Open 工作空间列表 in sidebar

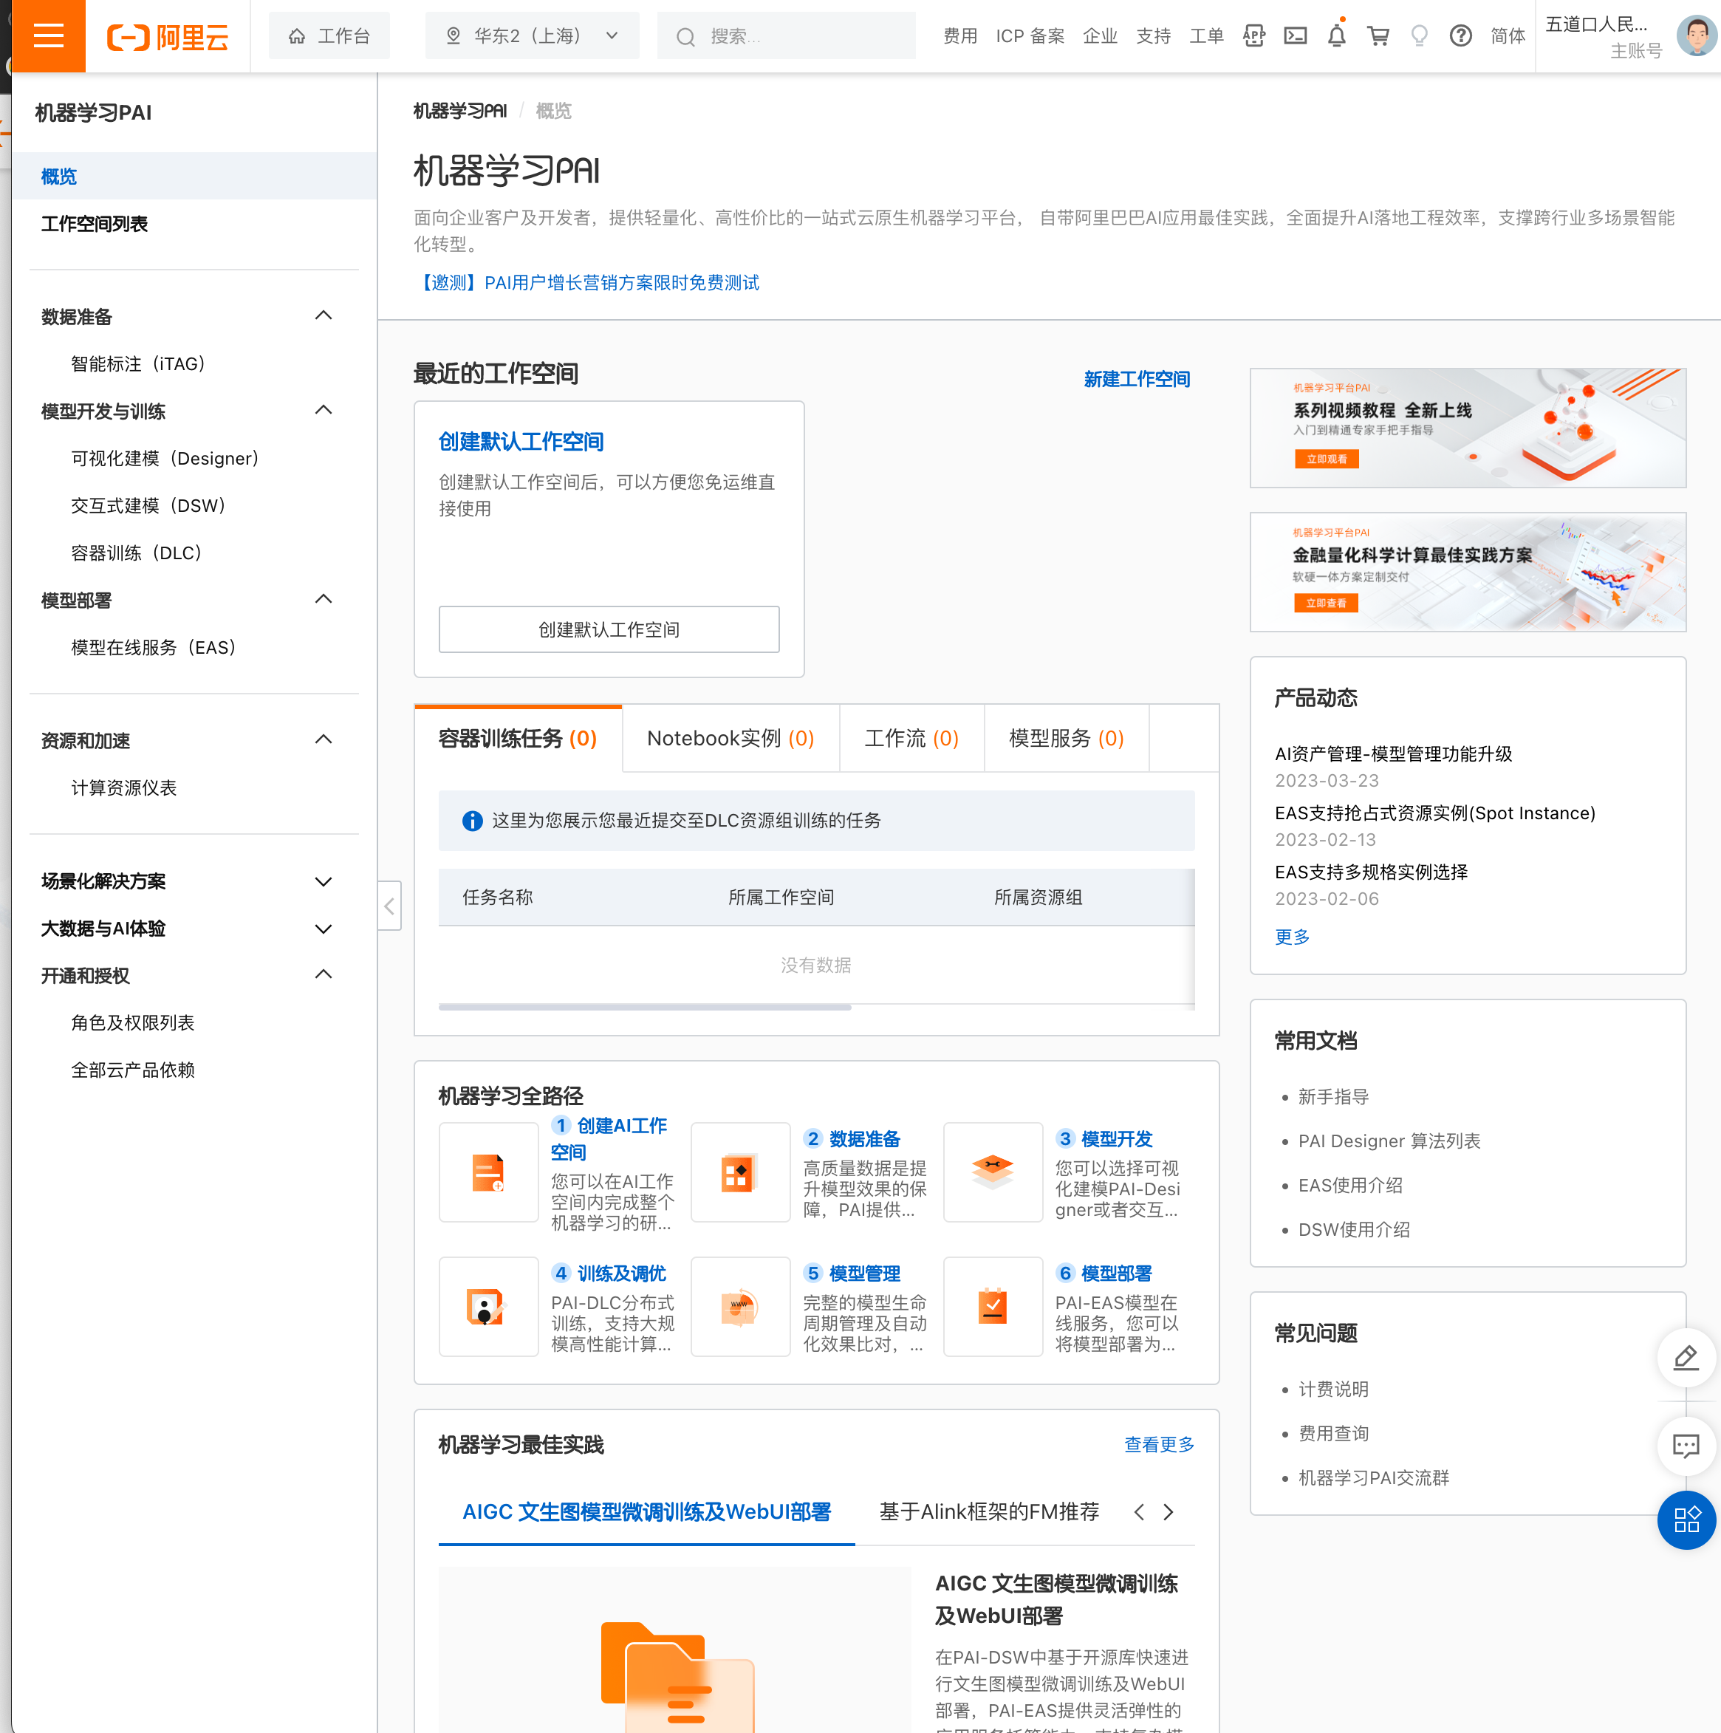pyautogui.click(x=94, y=225)
